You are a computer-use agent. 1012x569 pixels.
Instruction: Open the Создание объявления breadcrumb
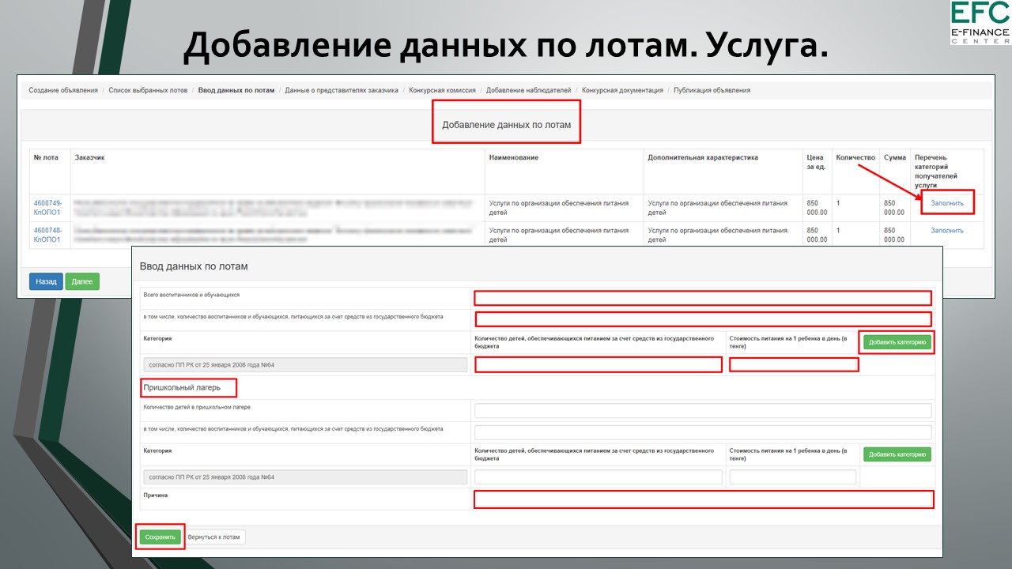pos(63,90)
